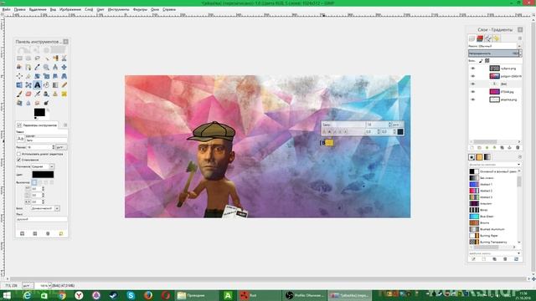Select the Text tool

pos(37,84)
